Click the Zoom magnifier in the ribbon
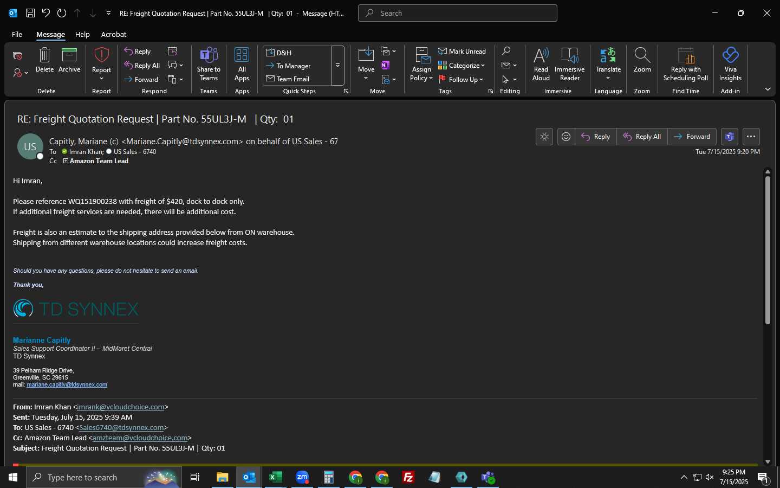780x488 pixels. pyautogui.click(x=642, y=55)
